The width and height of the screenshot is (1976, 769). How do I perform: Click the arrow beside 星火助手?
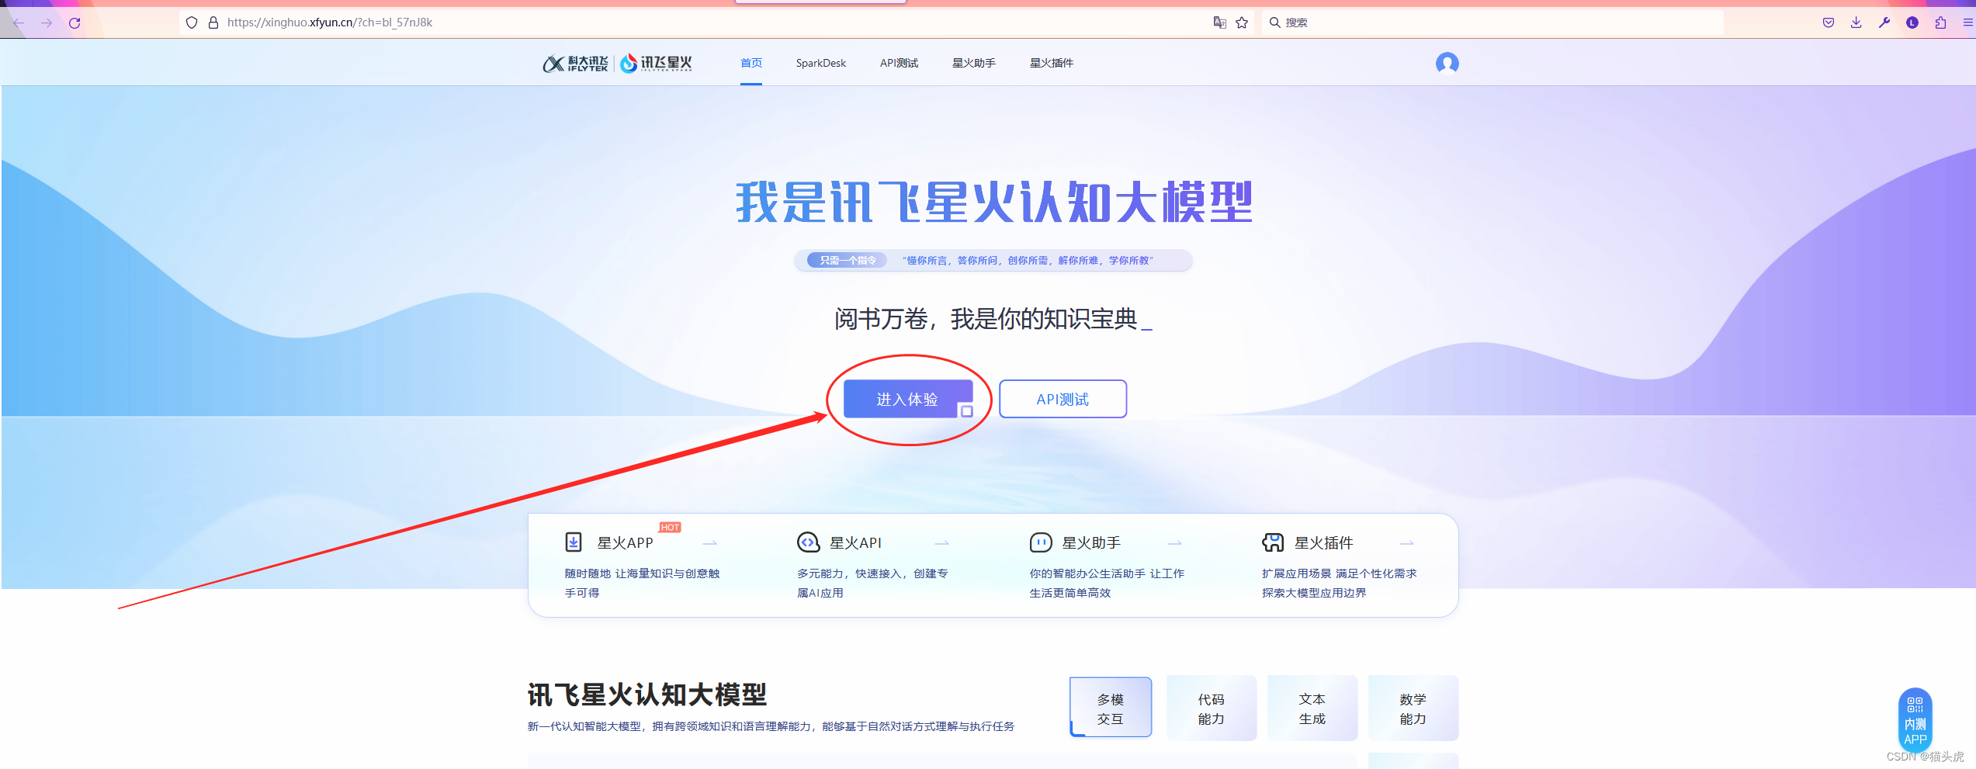[1174, 543]
